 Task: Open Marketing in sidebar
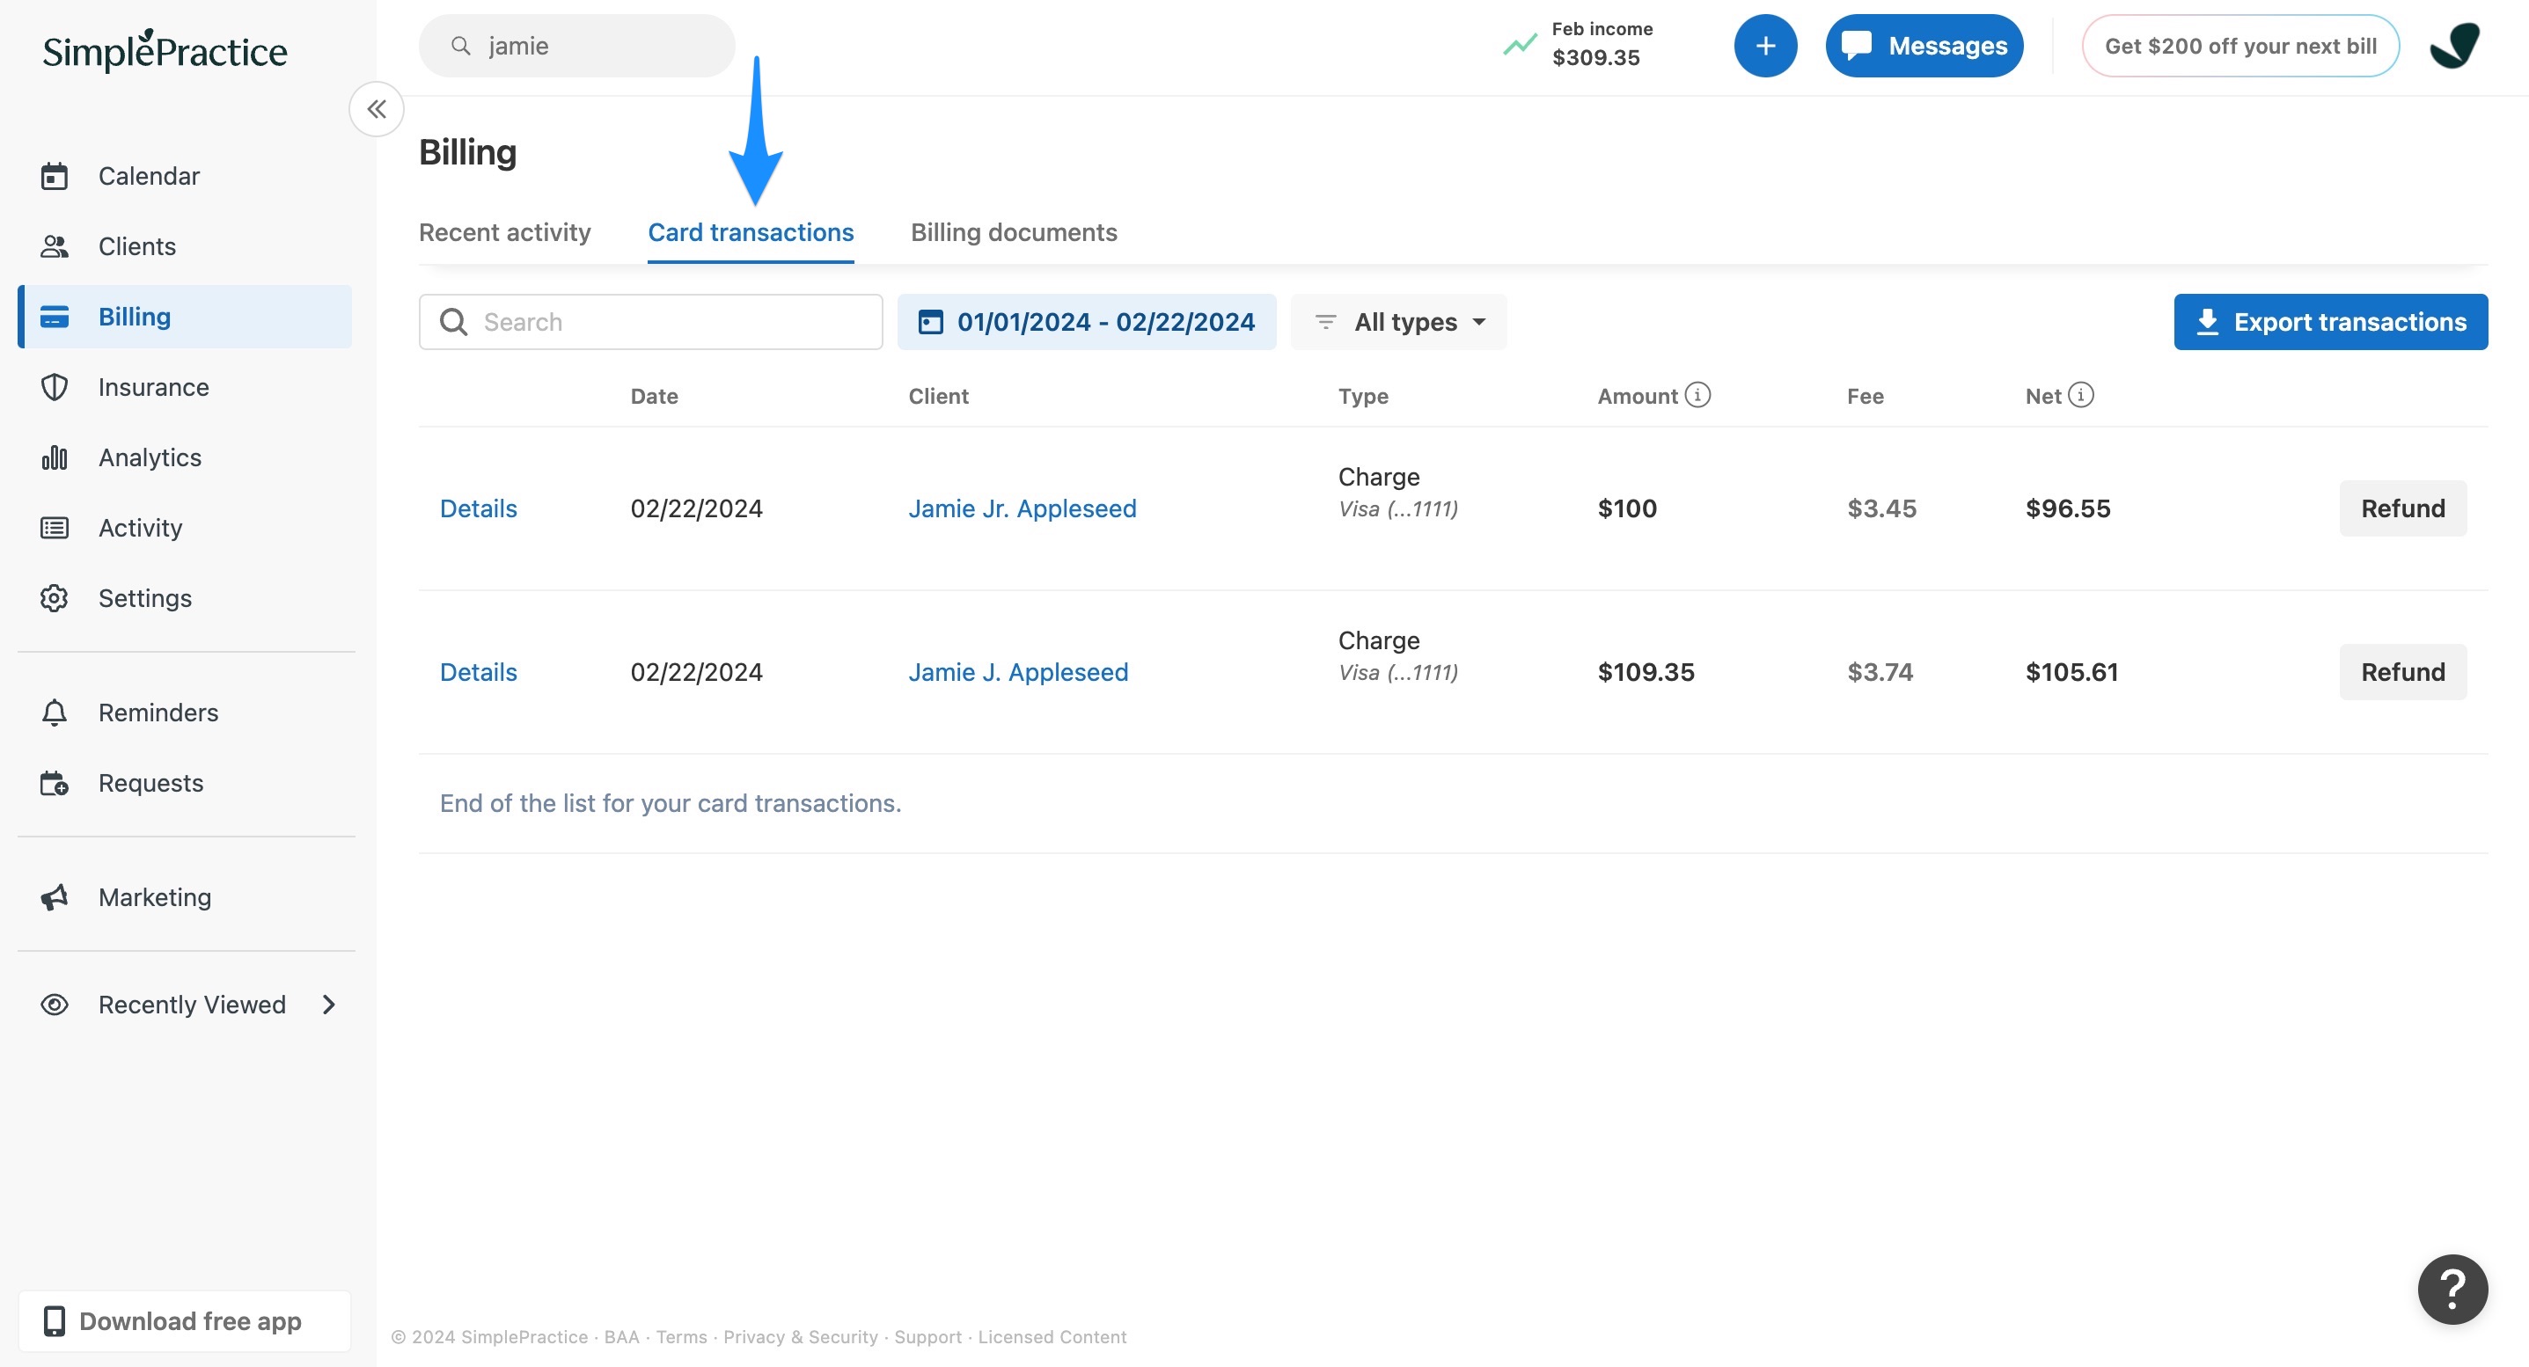pos(185,897)
